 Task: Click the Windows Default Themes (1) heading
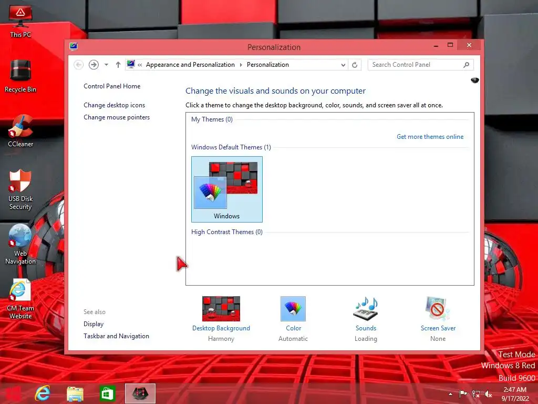point(231,147)
